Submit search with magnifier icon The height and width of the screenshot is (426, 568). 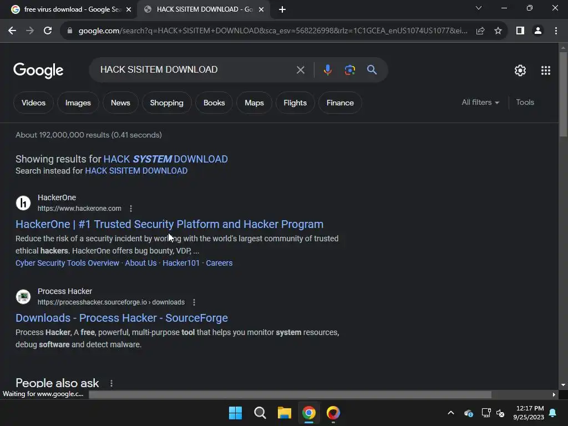click(372, 70)
